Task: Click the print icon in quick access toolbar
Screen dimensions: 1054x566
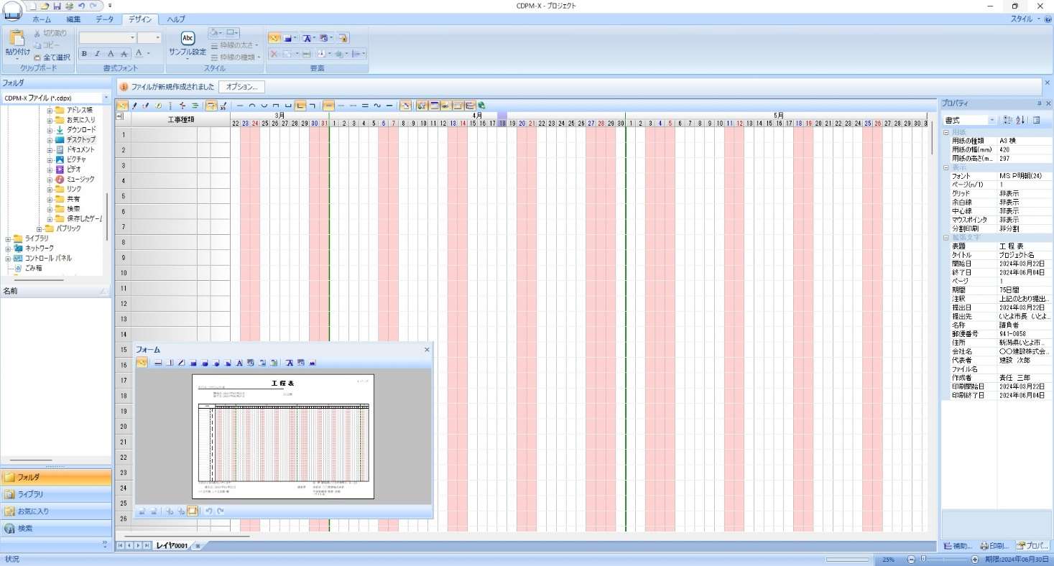Action: [x=69, y=6]
